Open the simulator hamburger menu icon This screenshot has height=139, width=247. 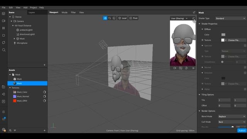tap(193, 68)
